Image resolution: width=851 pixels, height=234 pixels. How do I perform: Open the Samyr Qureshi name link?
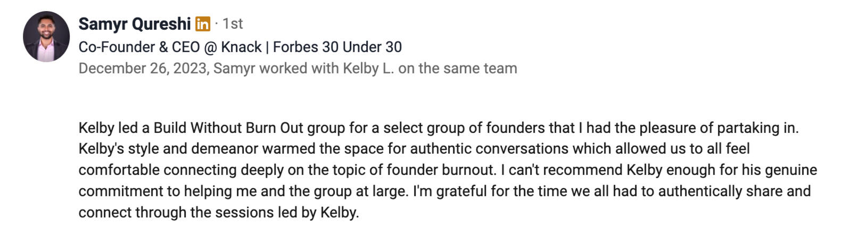click(x=134, y=24)
